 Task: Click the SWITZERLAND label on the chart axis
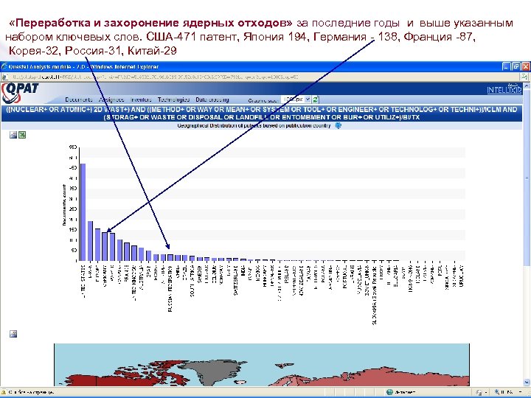[236, 281]
